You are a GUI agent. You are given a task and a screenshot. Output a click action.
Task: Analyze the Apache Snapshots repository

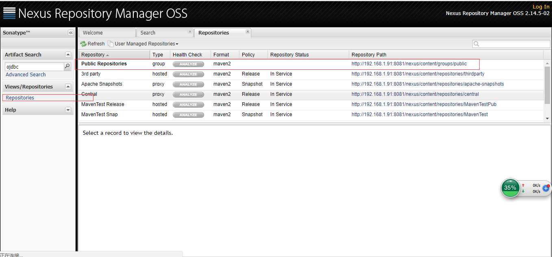click(x=188, y=84)
